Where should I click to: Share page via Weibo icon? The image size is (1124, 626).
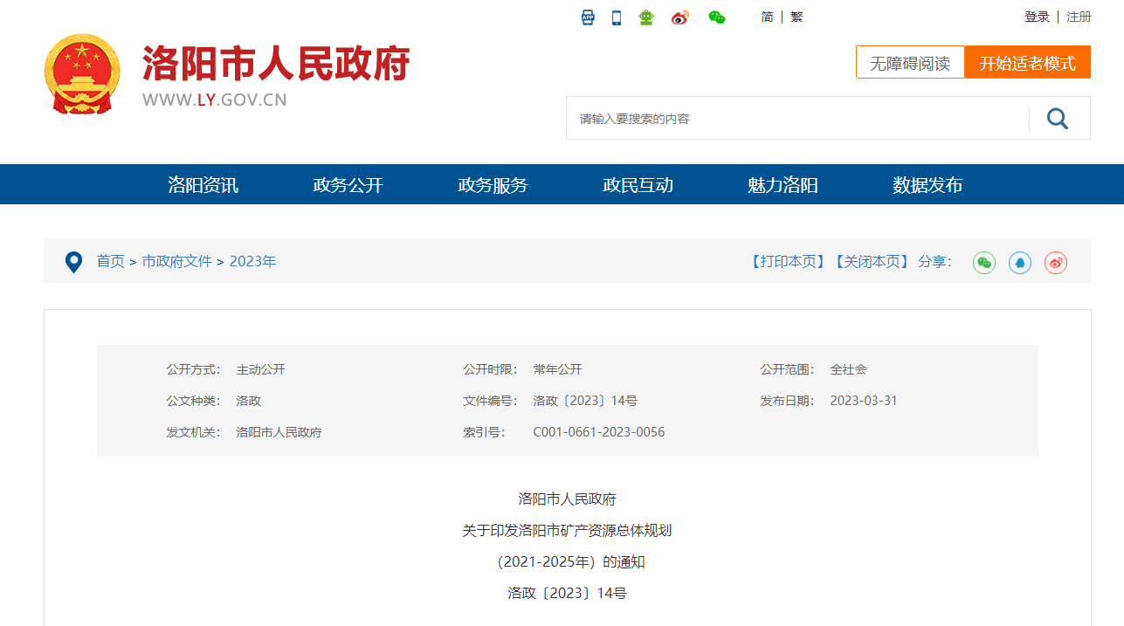(x=1056, y=262)
